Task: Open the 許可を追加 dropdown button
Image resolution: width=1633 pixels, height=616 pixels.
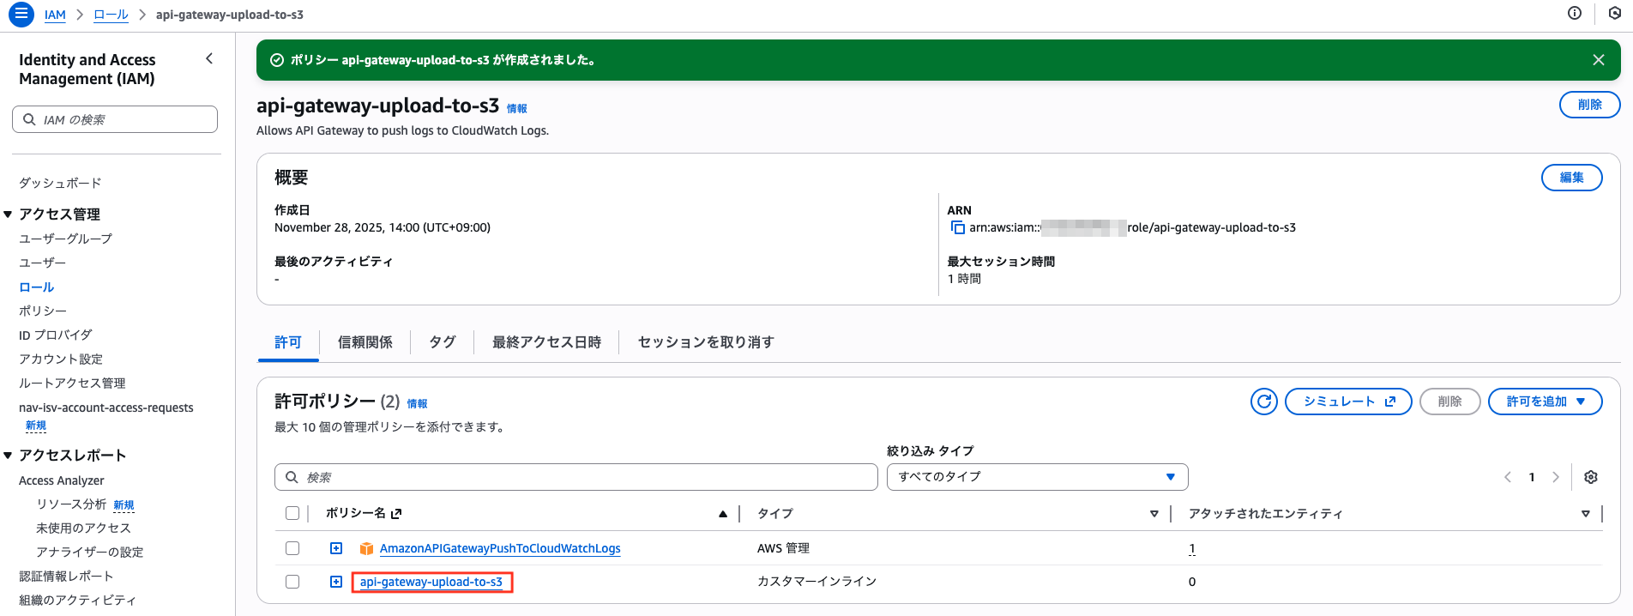Action: (1546, 402)
